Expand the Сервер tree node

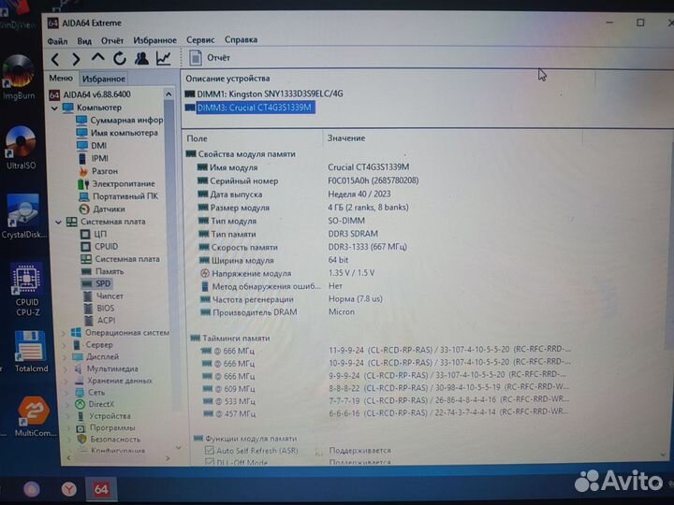65,345
